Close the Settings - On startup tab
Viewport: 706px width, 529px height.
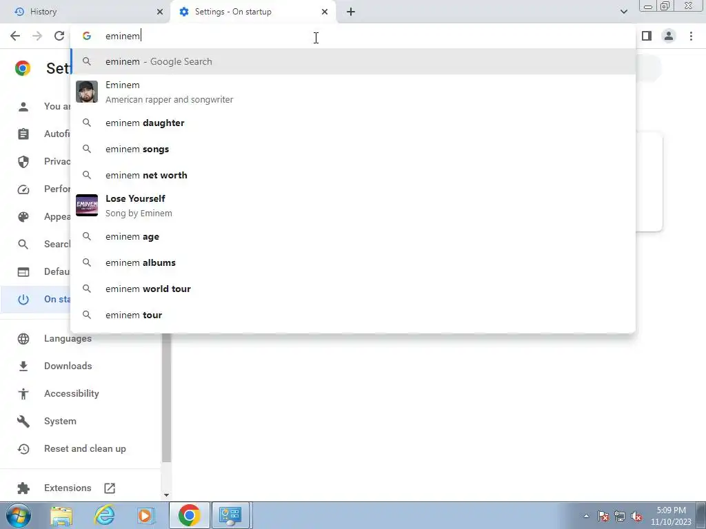pyautogui.click(x=325, y=12)
